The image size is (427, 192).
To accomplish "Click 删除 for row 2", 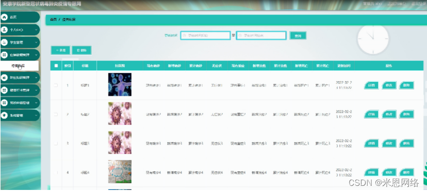I will tap(406, 114).
